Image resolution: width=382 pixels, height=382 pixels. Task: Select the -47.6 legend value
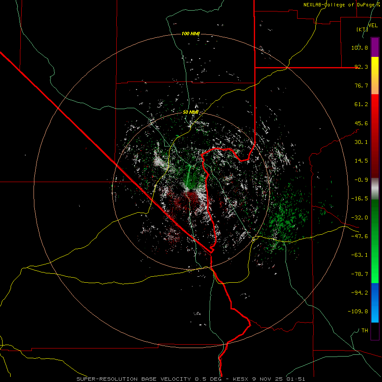click(360, 236)
